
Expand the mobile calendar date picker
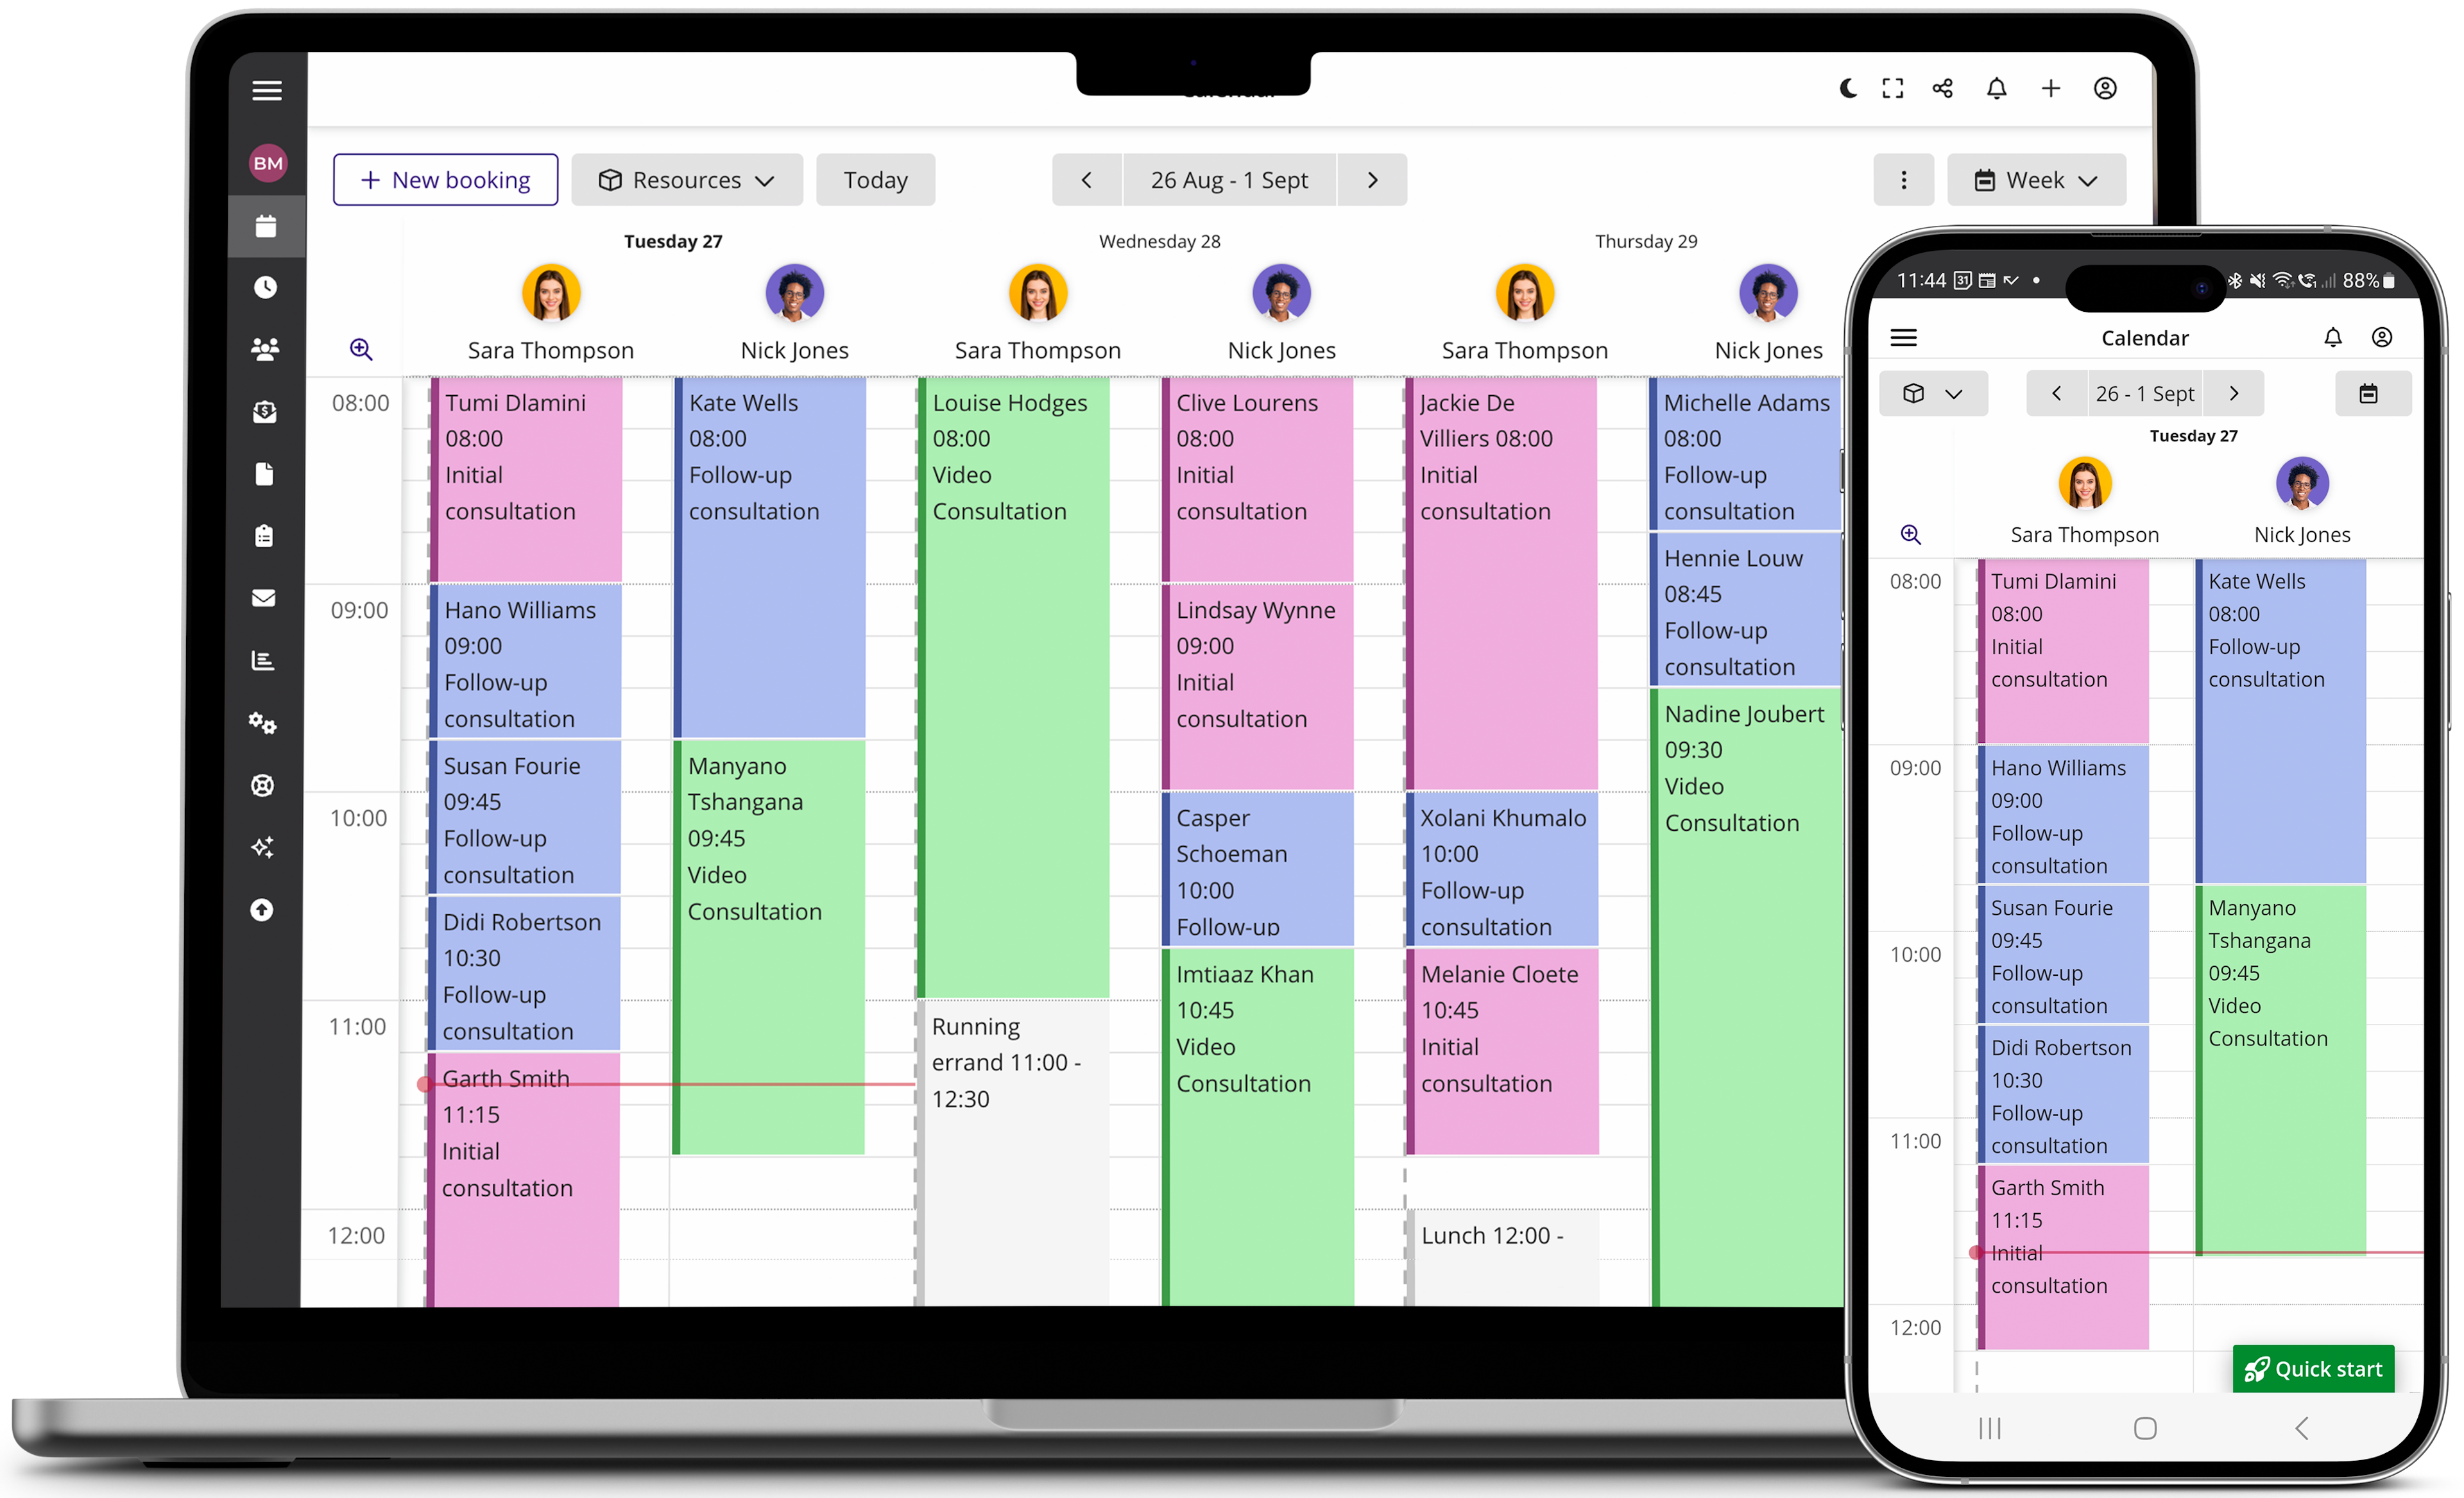(x=2371, y=391)
